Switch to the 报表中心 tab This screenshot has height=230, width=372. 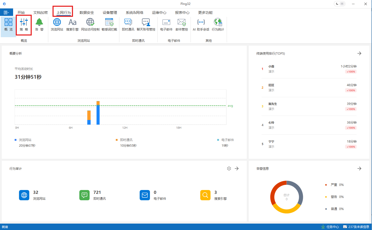[x=182, y=13]
